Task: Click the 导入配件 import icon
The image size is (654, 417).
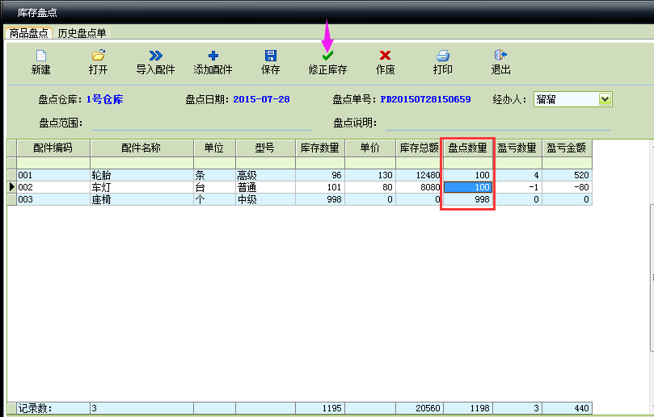Action: [155, 56]
